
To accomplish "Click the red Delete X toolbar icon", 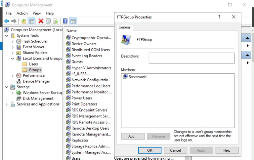I will pyautogui.click(x=41, y=21).
